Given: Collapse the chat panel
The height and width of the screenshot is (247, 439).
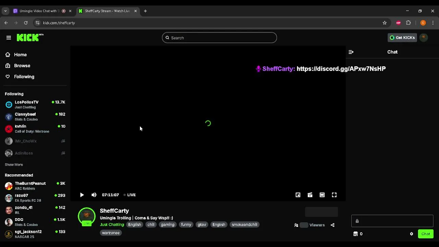Looking at the screenshot, I should click(351, 52).
